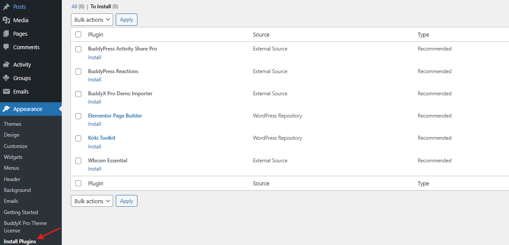The width and height of the screenshot is (509, 245).
Task: Open the Emails item under Appearance
Action: click(x=11, y=201)
